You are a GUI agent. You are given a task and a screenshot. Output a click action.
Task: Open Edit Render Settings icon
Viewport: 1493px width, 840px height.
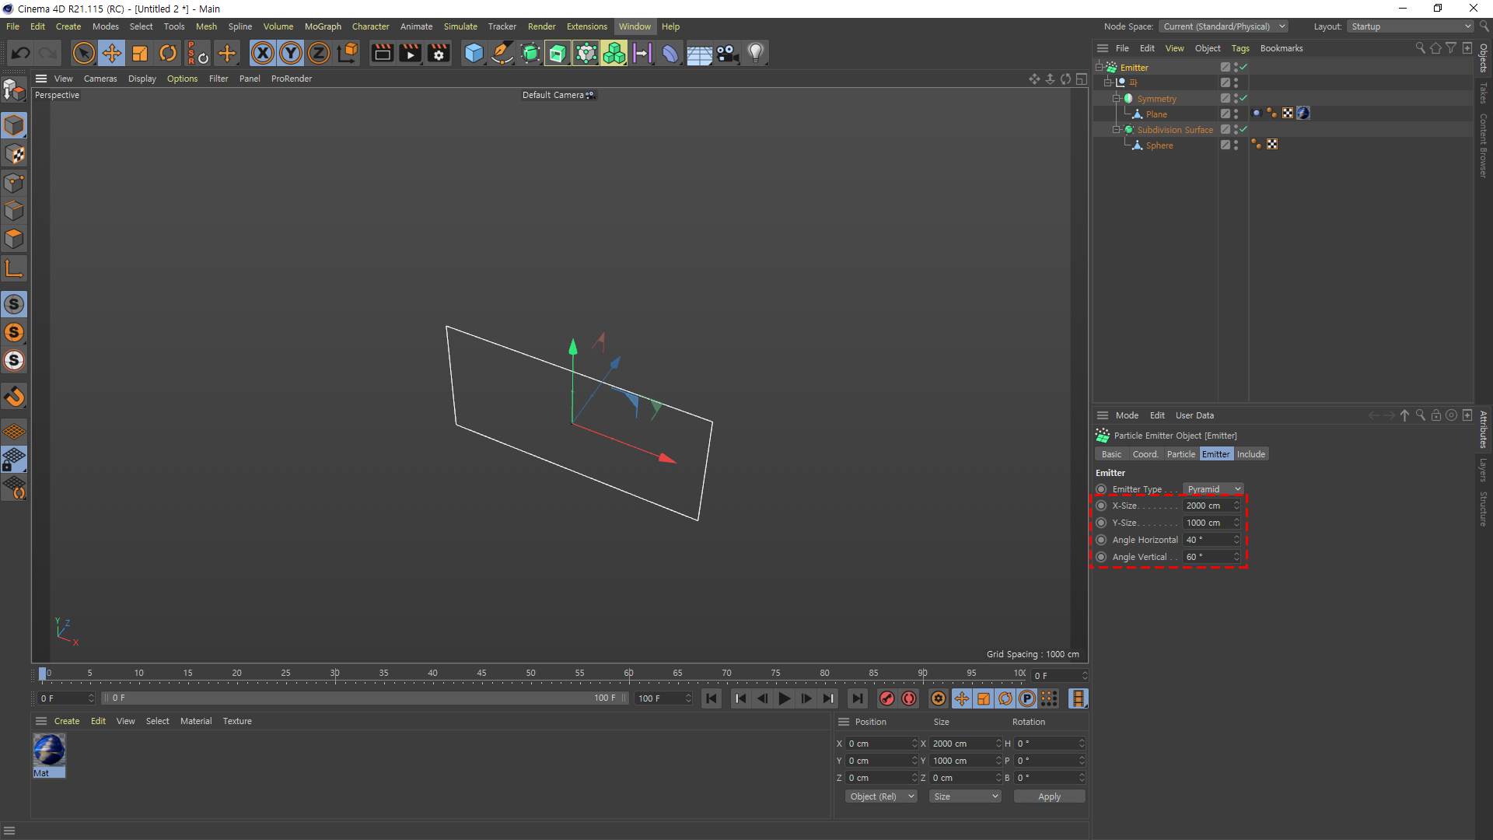tap(439, 53)
